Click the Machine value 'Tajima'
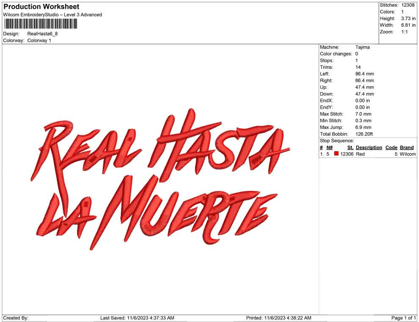Image resolution: width=419 pixels, height=322 pixels. click(362, 47)
